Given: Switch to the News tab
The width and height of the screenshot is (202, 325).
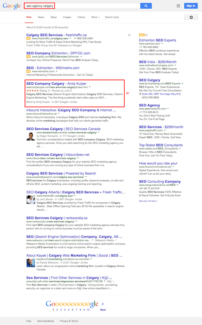Looking at the screenshot, I should (41, 17).
